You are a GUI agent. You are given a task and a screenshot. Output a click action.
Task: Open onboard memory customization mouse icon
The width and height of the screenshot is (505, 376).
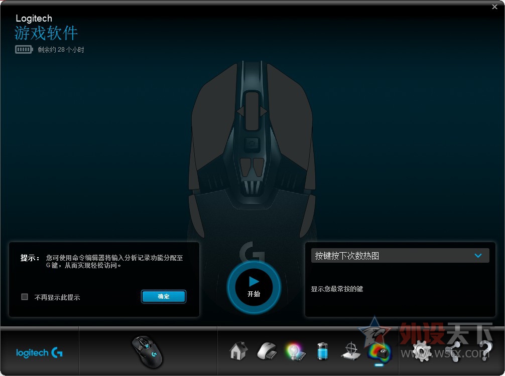click(267, 351)
